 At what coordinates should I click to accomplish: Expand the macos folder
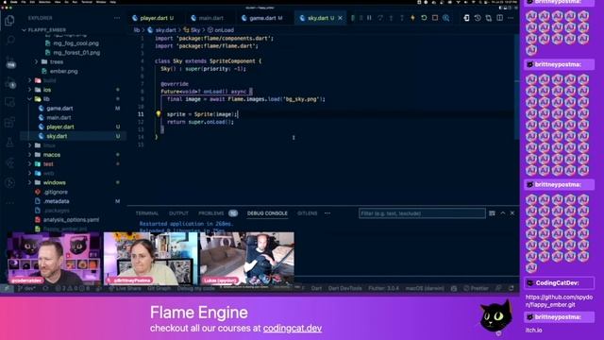[x=52, y=155]
